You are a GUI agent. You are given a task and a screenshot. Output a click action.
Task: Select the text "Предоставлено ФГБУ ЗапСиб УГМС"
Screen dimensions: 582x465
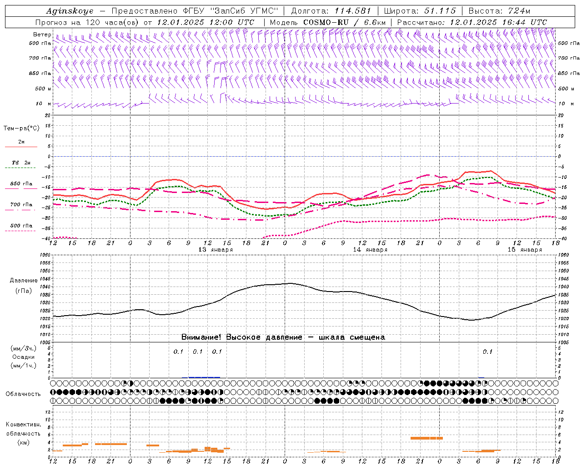click(x=195, y=11)
